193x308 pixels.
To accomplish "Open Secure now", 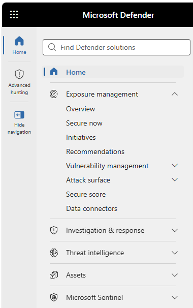I will coord(84,123).
